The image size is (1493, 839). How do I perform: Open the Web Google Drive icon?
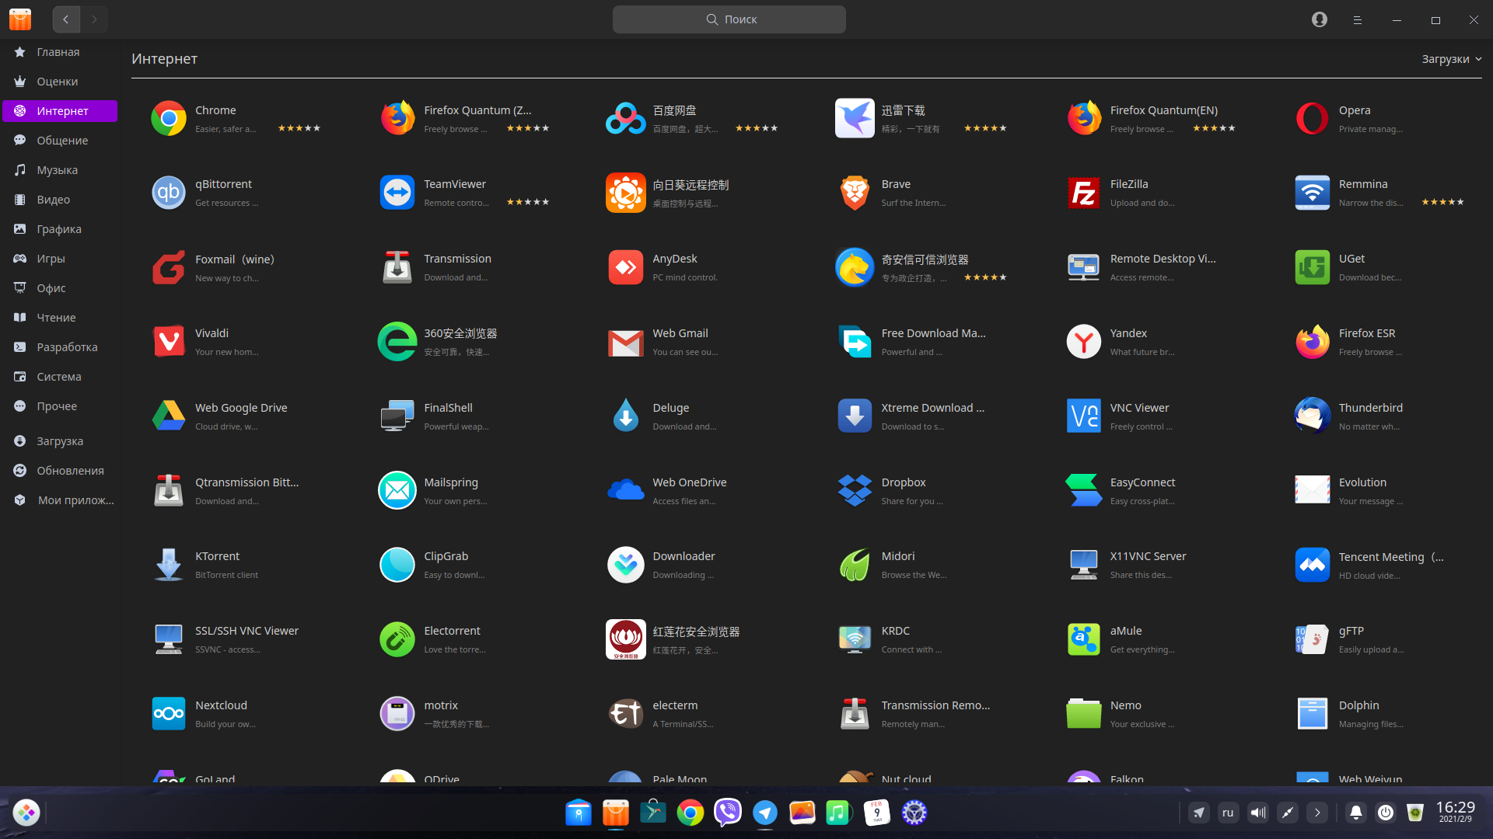(169, 416)
